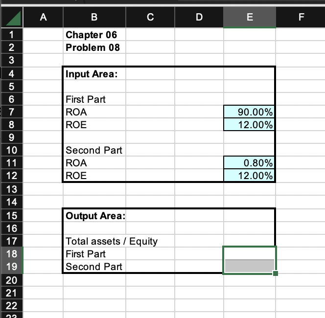Click the 'Chapter 06' cell
This screenshot has height=318, width=325.
[94, 35]
